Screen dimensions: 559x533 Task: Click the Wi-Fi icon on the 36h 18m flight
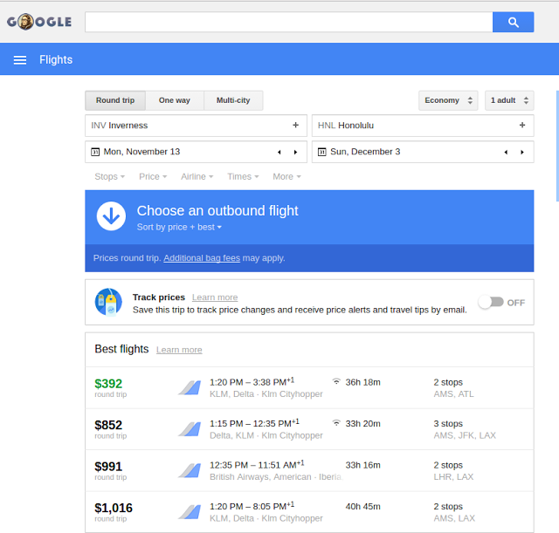tap(336, 382)
